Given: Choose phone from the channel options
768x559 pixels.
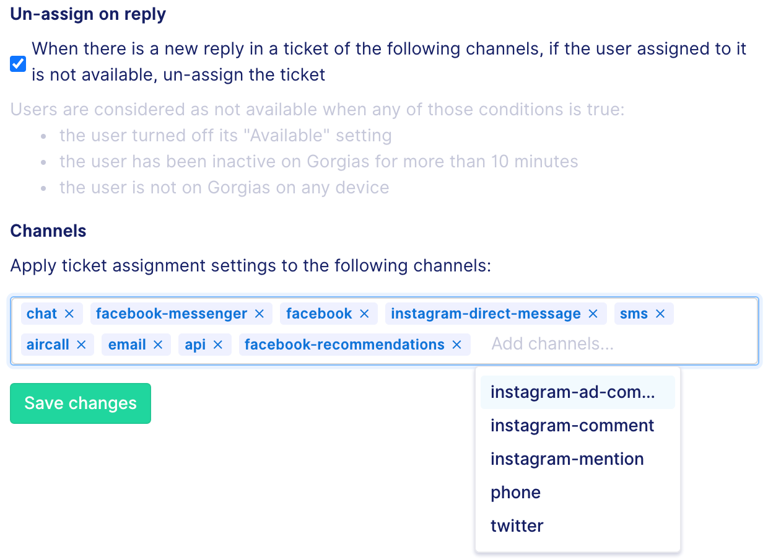Looking at the screenshot, I should click(577, 493).
